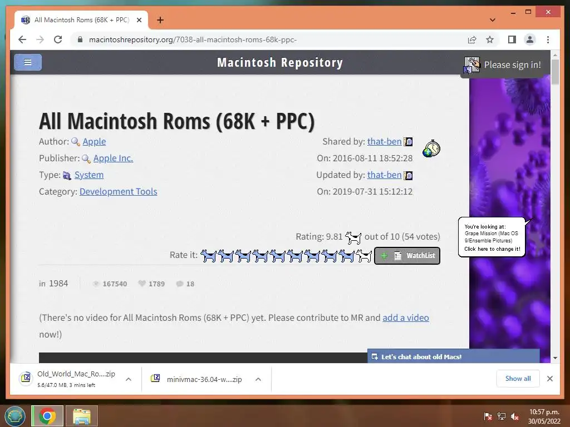The height and width of the screenshot is (427, 570).
Task: Go forward with the browser forward arrow
Action: point(40,39)
